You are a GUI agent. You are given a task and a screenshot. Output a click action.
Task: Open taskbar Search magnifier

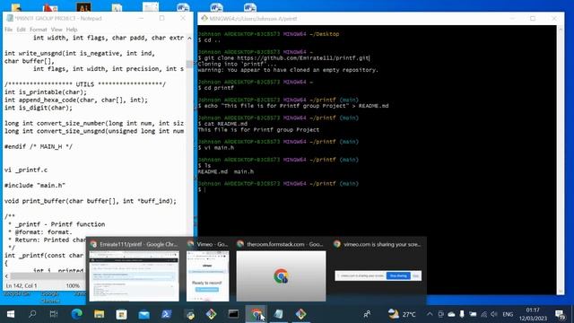32,314
